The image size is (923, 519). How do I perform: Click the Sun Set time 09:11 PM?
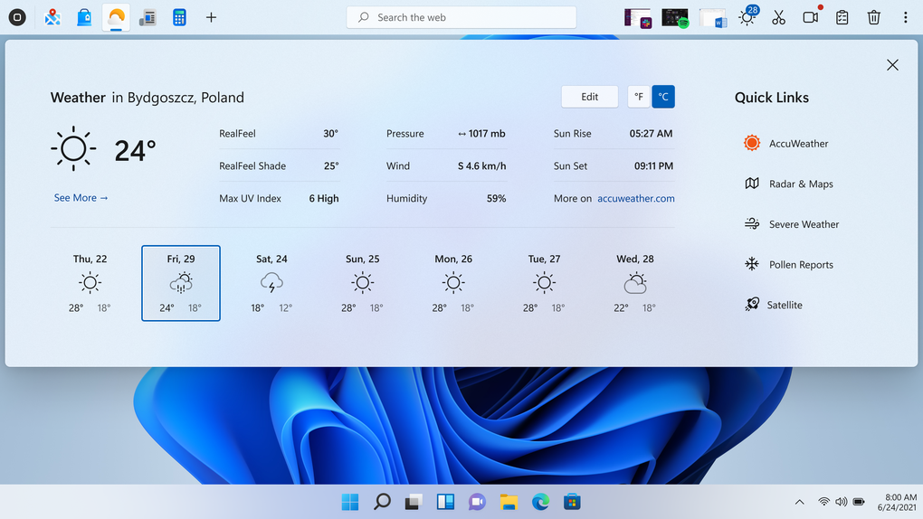coord(653,166)
